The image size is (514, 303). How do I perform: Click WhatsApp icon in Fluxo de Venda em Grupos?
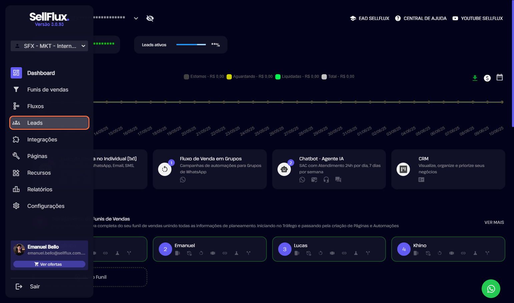(x=183, y=180)
